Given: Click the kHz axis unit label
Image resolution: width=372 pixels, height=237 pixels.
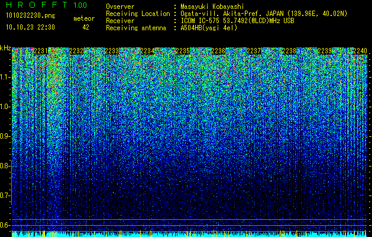Looking at the screenshot, I should coord(5,48).
